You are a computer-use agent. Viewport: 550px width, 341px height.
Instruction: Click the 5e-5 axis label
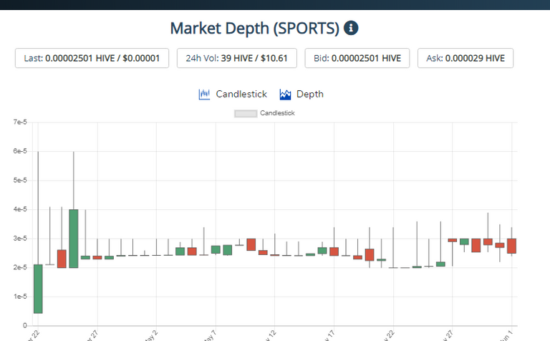[20, 181]
